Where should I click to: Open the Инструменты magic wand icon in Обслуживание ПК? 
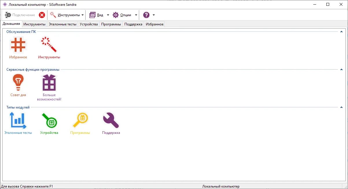click(x=49, y=44)
